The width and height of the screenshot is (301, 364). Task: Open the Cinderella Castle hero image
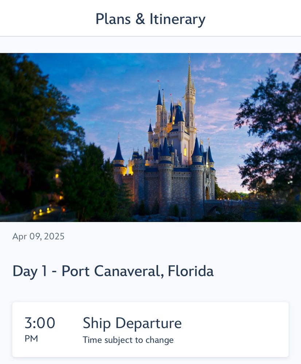pos(150,138)
